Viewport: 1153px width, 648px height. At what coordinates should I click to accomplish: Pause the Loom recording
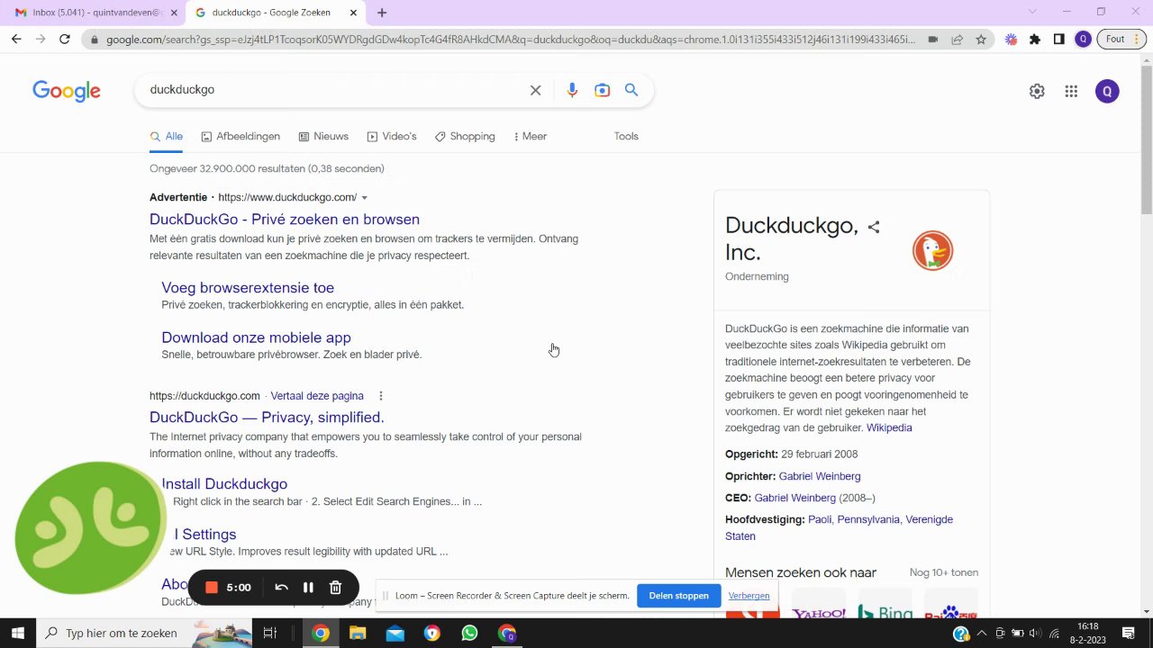308,588
